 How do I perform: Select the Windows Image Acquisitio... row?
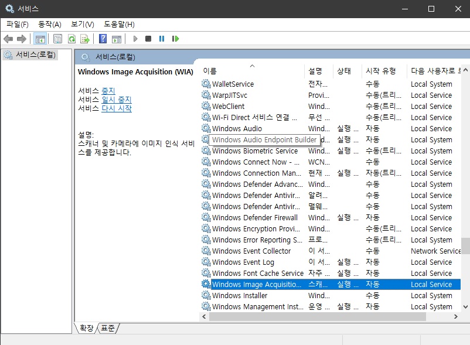331,284
